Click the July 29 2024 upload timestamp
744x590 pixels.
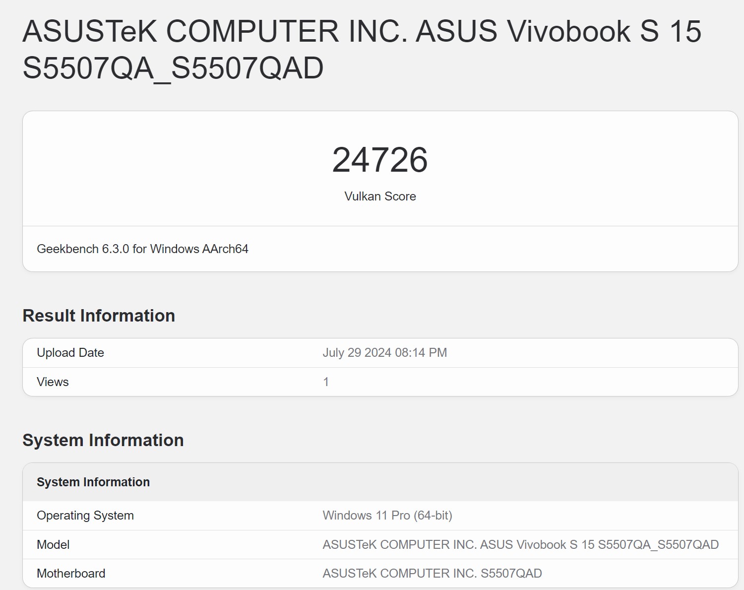[384, 353]
